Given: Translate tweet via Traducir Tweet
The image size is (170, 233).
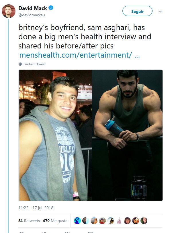Looking at the screenshot, I should [34, 64].
